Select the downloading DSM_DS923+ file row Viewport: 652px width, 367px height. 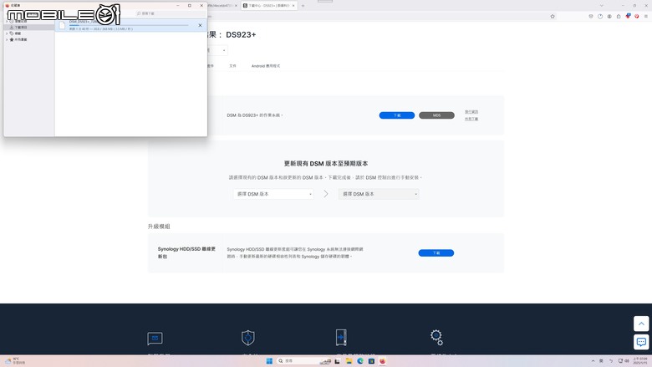(x=131, y=25)
